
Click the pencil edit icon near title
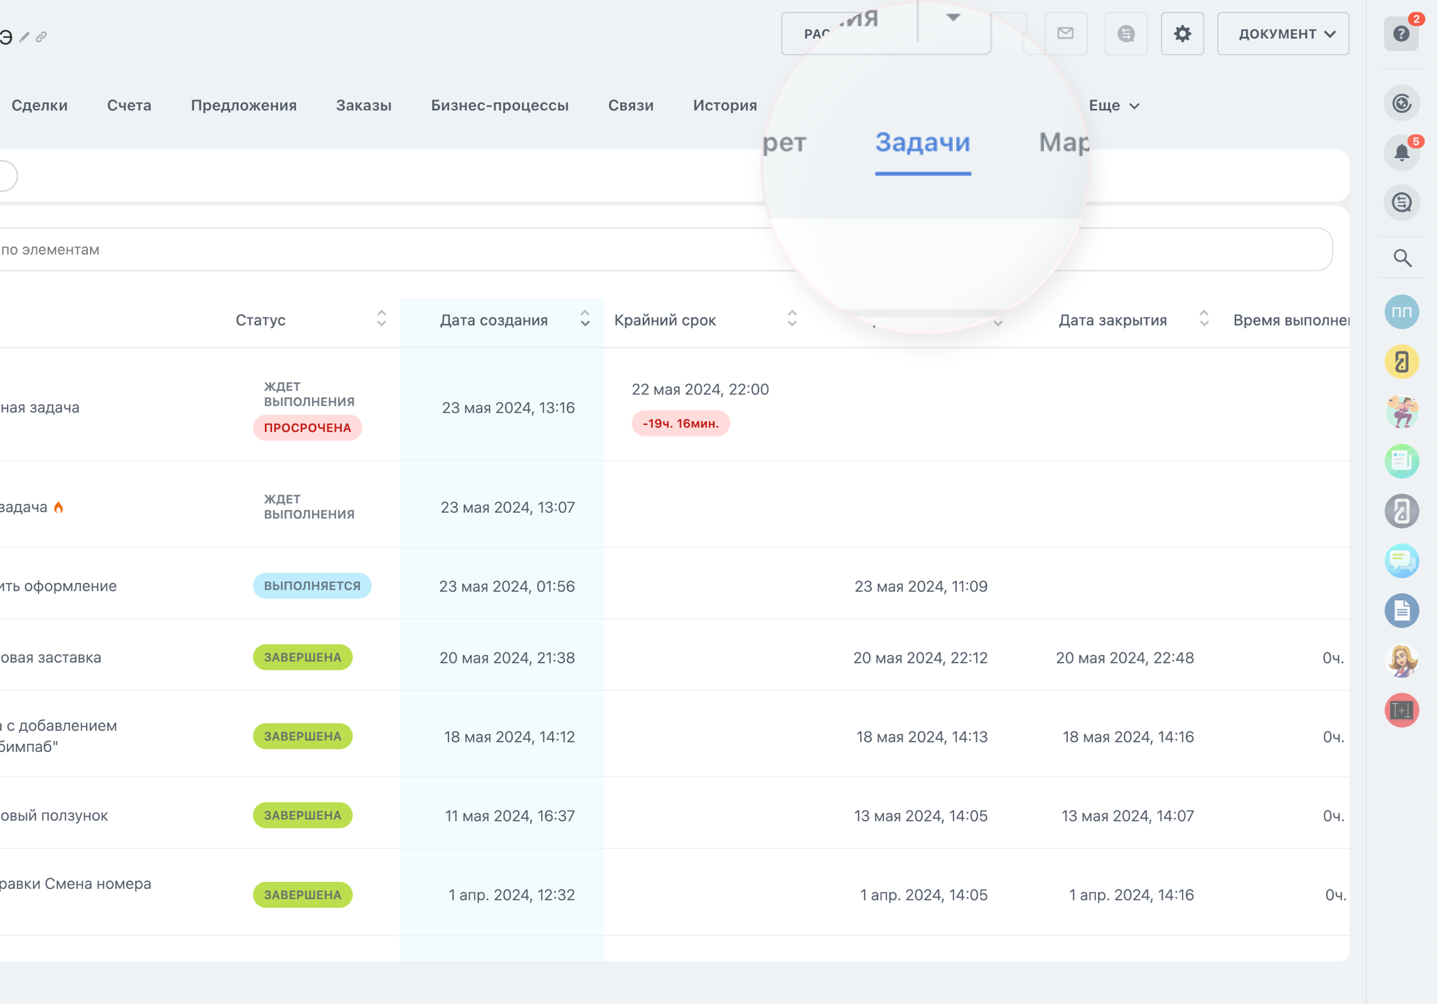click(25, 37)
